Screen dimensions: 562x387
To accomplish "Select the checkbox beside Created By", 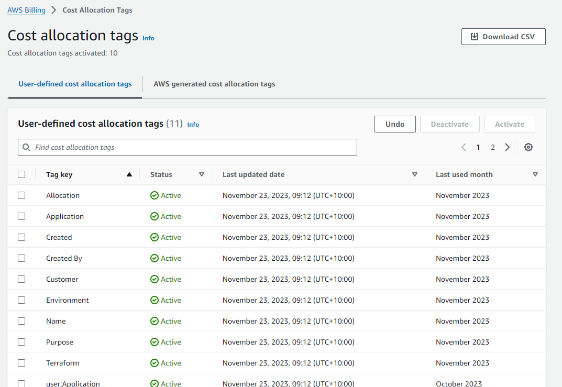I will click(x=21, y=258).
